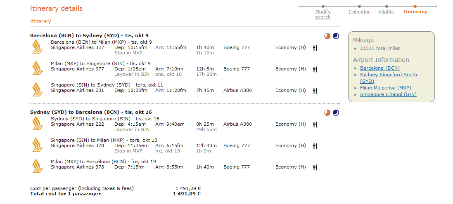The image size is (453, 204).
Task: Click Singapore Airlines logo for Barcelona to Milan flight
Action: click(38, 47)
